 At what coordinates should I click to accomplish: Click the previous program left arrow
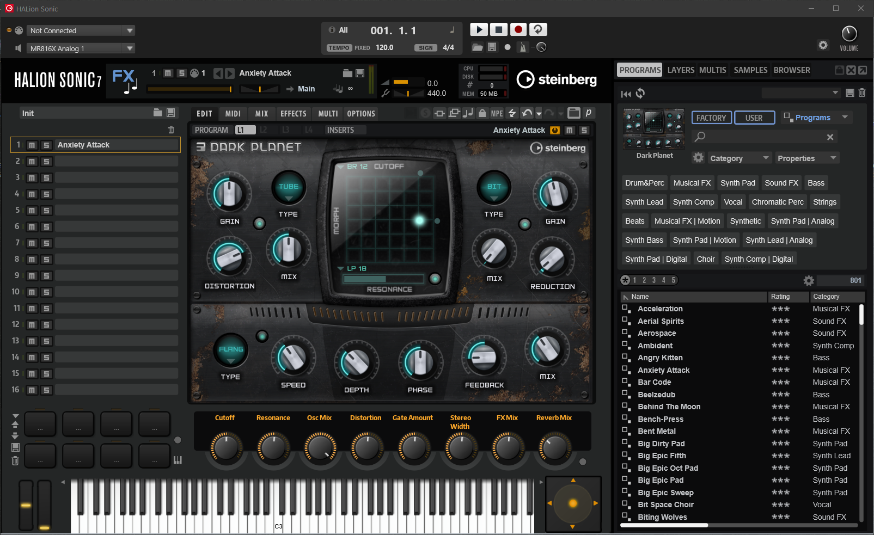[218, 73]
